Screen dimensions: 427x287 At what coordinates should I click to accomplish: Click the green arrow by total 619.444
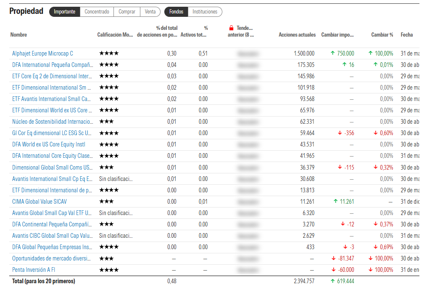332,281
